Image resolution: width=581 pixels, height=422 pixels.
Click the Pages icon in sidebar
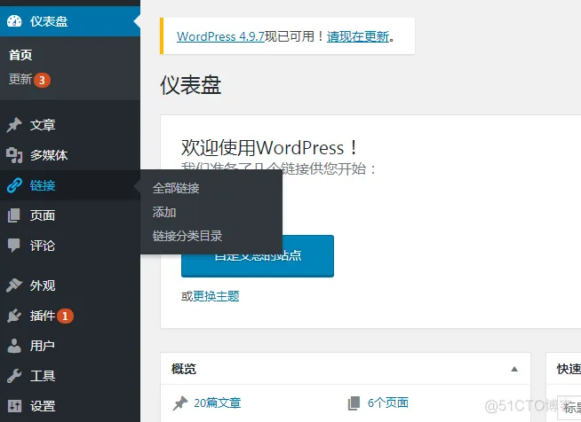tap(14, 215)
